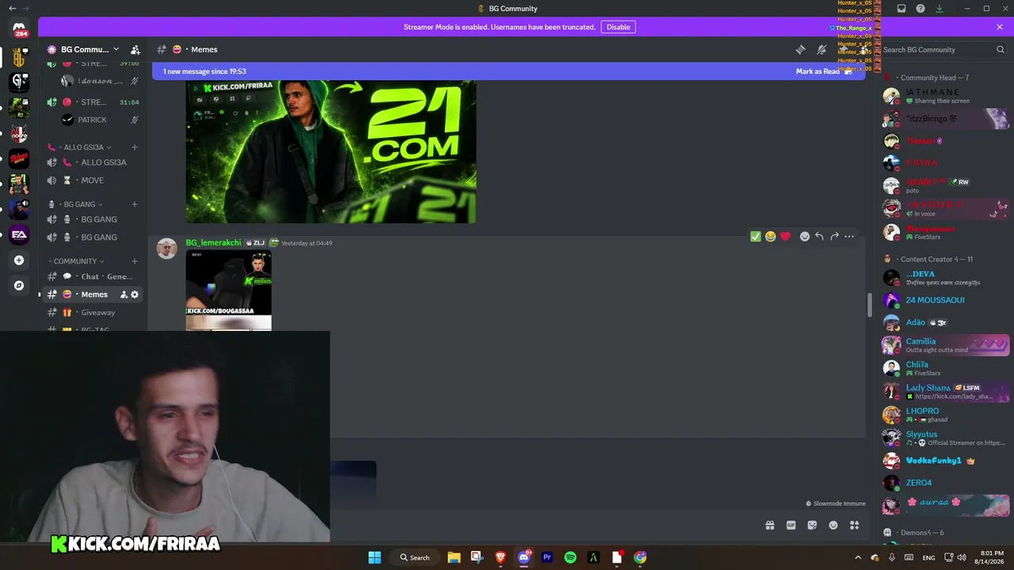This screenshot has width=1014, height=570.
Task: Open the Threads icon in channel header
Action: 800,49
